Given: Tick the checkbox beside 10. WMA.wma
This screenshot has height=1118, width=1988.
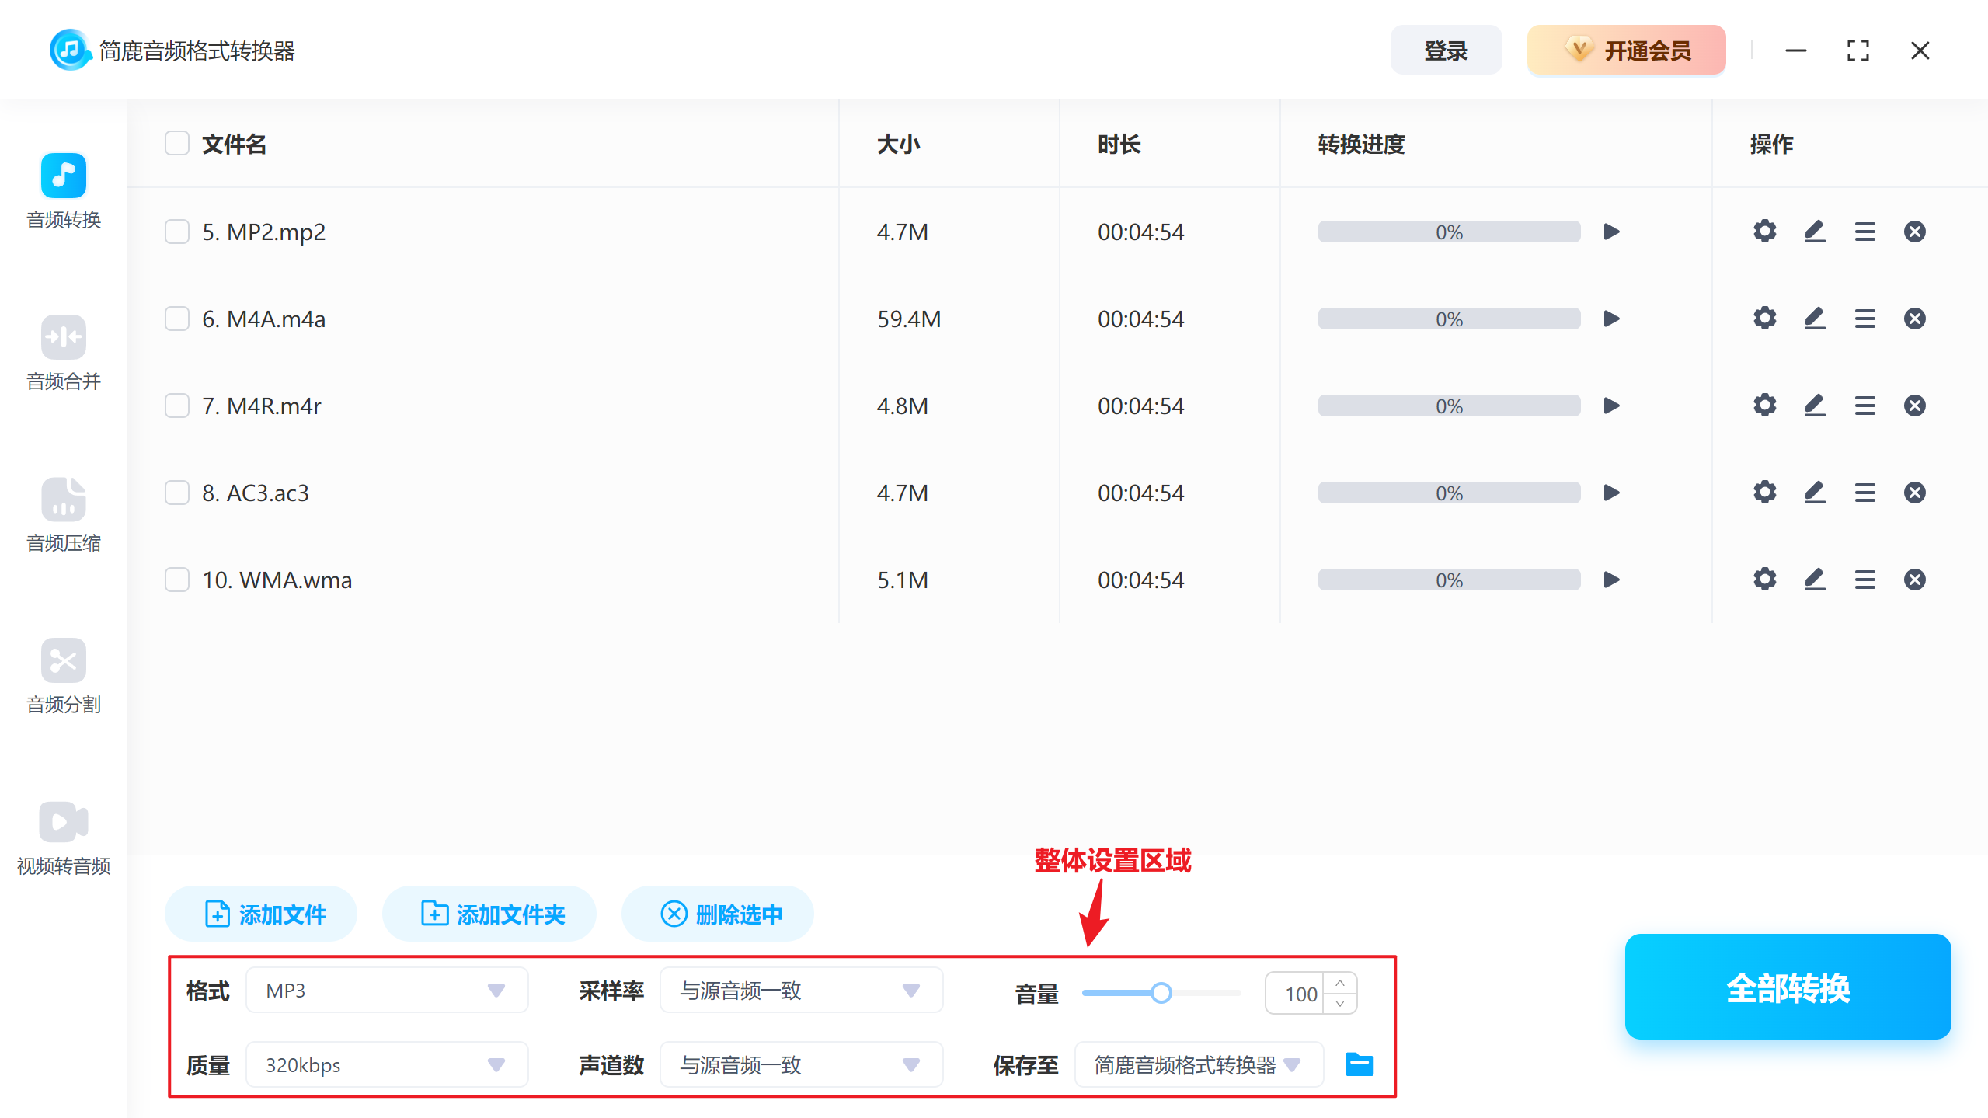Looking at the screenshot, I should (x=176, y=579).
